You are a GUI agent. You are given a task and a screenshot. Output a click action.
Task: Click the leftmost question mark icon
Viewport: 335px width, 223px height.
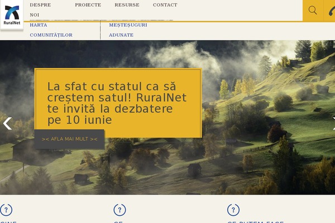6,210
